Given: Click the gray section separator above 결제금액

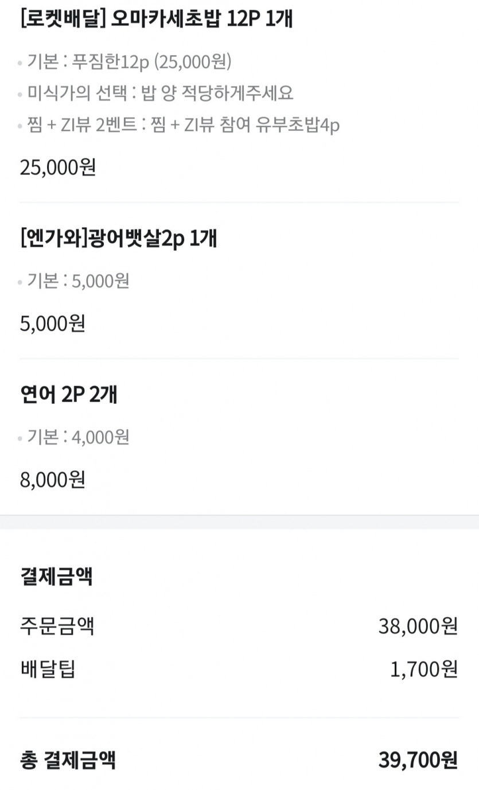Looking at the screenshot, I should click(239, 522).
